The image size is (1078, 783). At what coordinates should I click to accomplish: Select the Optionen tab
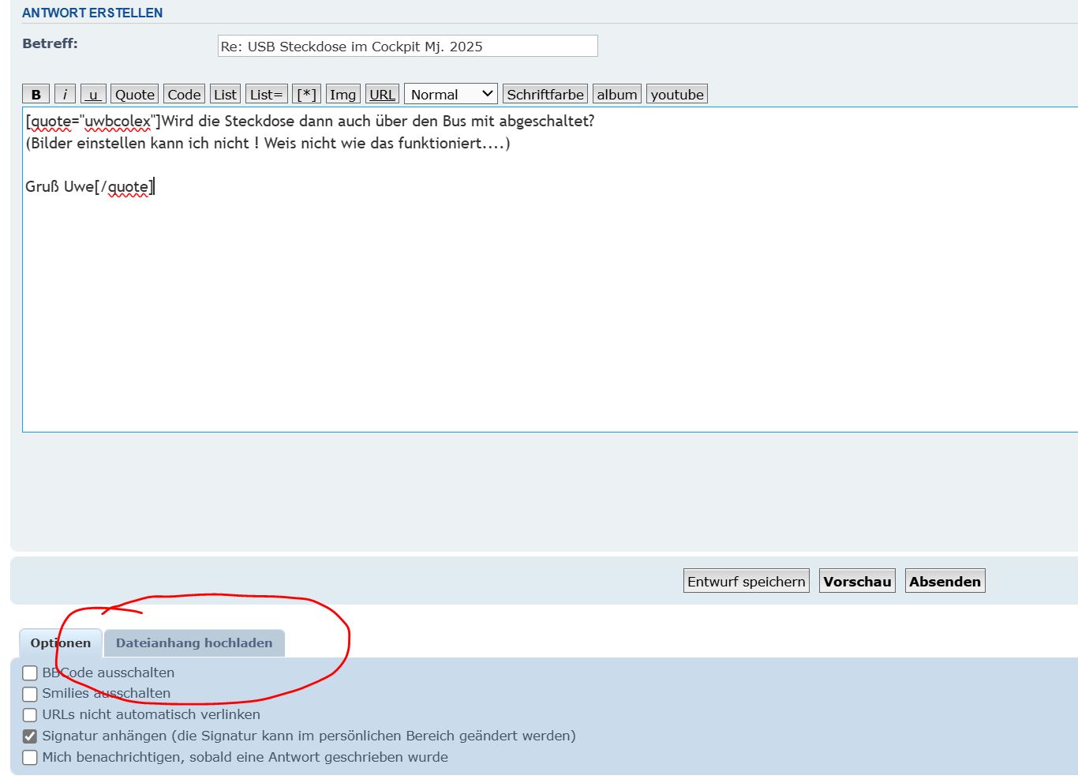61,643
